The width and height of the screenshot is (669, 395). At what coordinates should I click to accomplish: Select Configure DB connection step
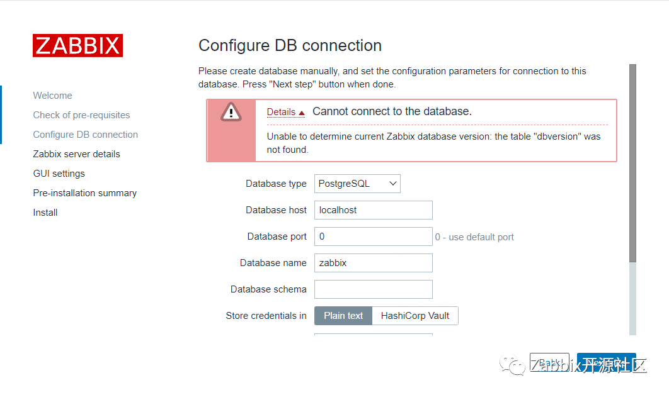pyautogui.click(x=85, y=135)
